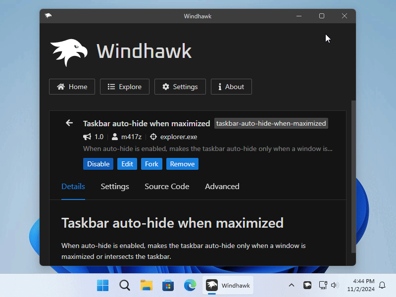Remove the mod
This screenshot has height=297, width=396.
(x=182, y=163)
